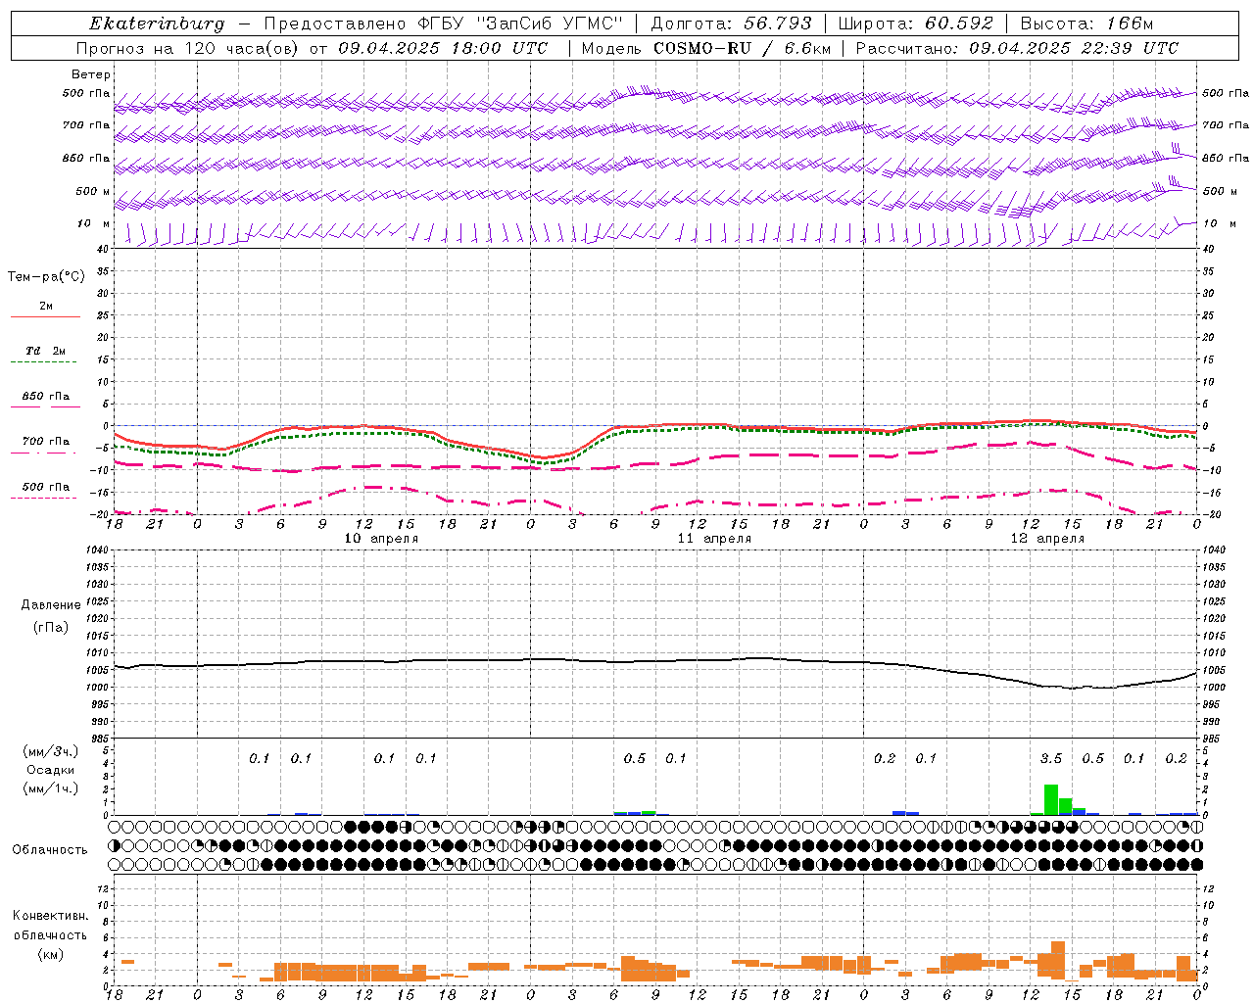Click the '500 м' wind level label on left
This screenshot has height=1003, width=1254.
[x=92, y=191]
